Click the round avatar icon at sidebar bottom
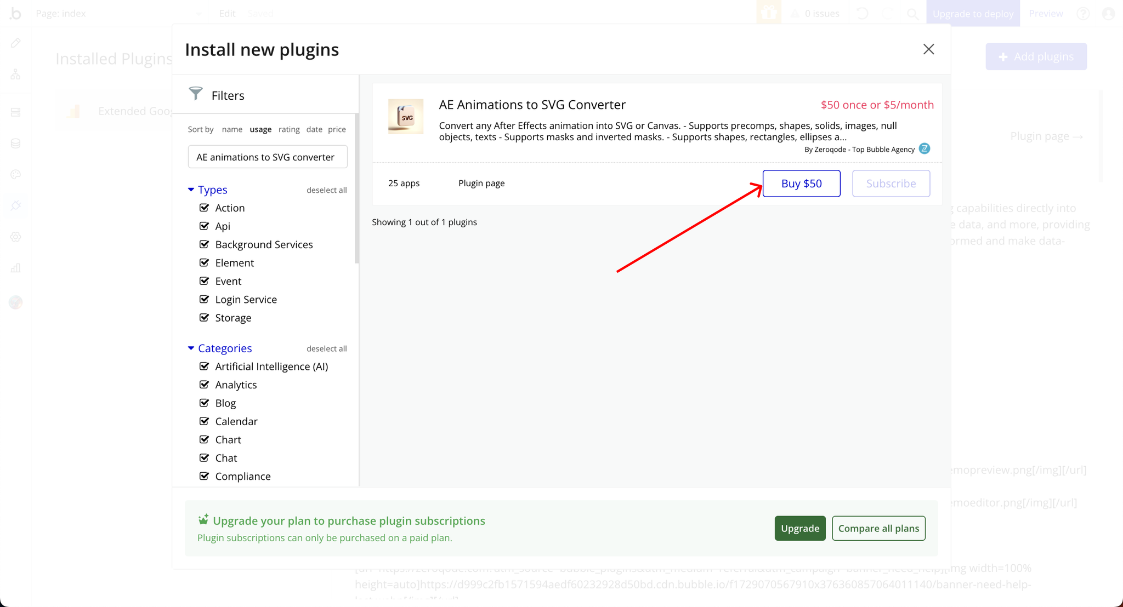The height and width of the screenshot is (607, 1123). [15, 302]
